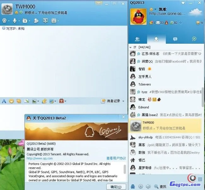Screen dimensions: 205x190
Task: Switch to the groups tab in QQ panel
Action: pos(137,39)
